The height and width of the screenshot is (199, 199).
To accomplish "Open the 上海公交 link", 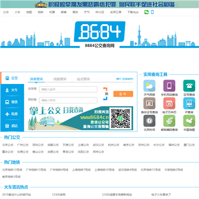I will pyautogui.click(x=83, y=145).
